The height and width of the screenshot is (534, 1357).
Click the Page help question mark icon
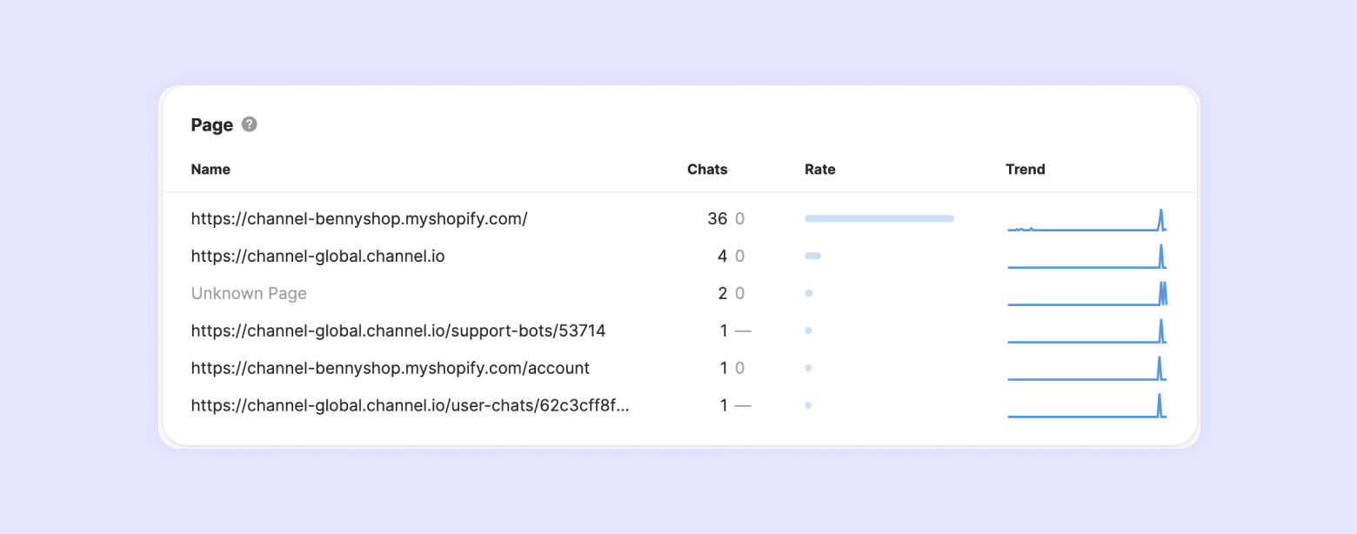250,124
